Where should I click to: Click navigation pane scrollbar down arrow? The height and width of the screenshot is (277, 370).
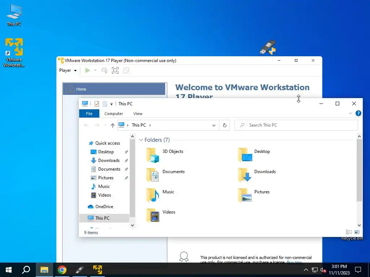coord(132,225)
